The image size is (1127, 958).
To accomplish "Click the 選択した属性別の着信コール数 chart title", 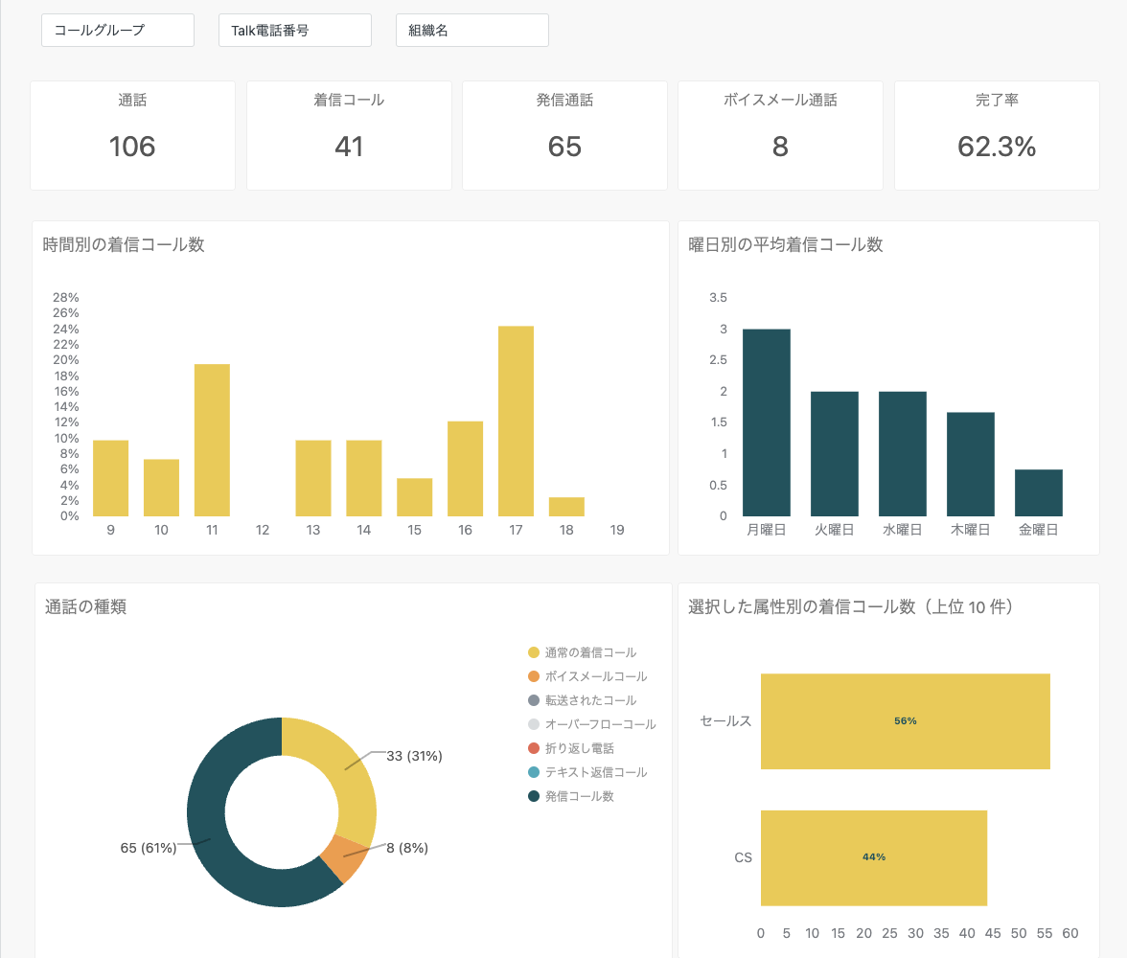I will (x=851, y=607).
